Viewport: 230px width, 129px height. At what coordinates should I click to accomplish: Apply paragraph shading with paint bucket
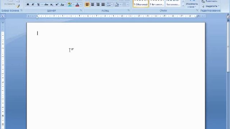pos(117,5)
